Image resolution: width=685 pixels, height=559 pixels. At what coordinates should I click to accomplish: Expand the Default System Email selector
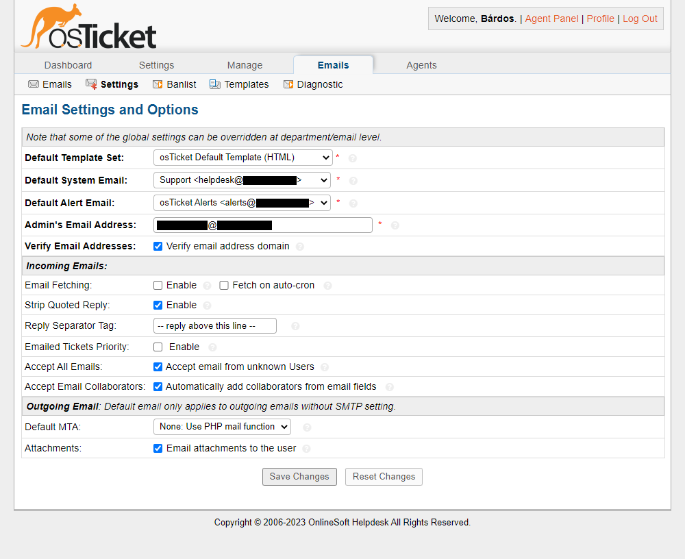241,180
